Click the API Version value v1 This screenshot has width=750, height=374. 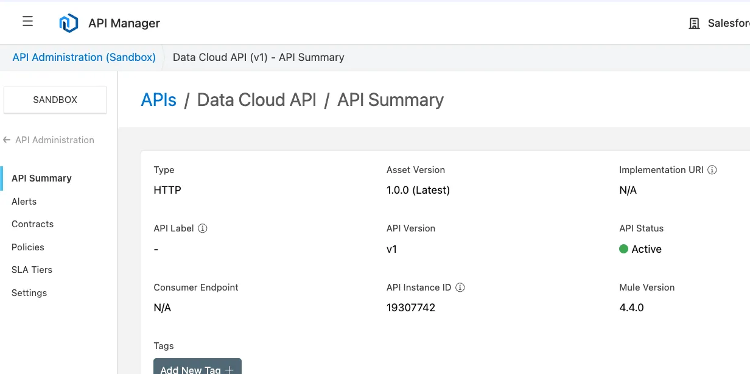point(391,249)
